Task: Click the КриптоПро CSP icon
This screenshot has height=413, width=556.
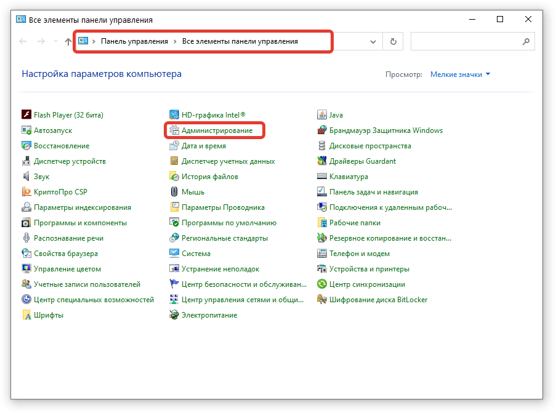Action: click(26, 192)
